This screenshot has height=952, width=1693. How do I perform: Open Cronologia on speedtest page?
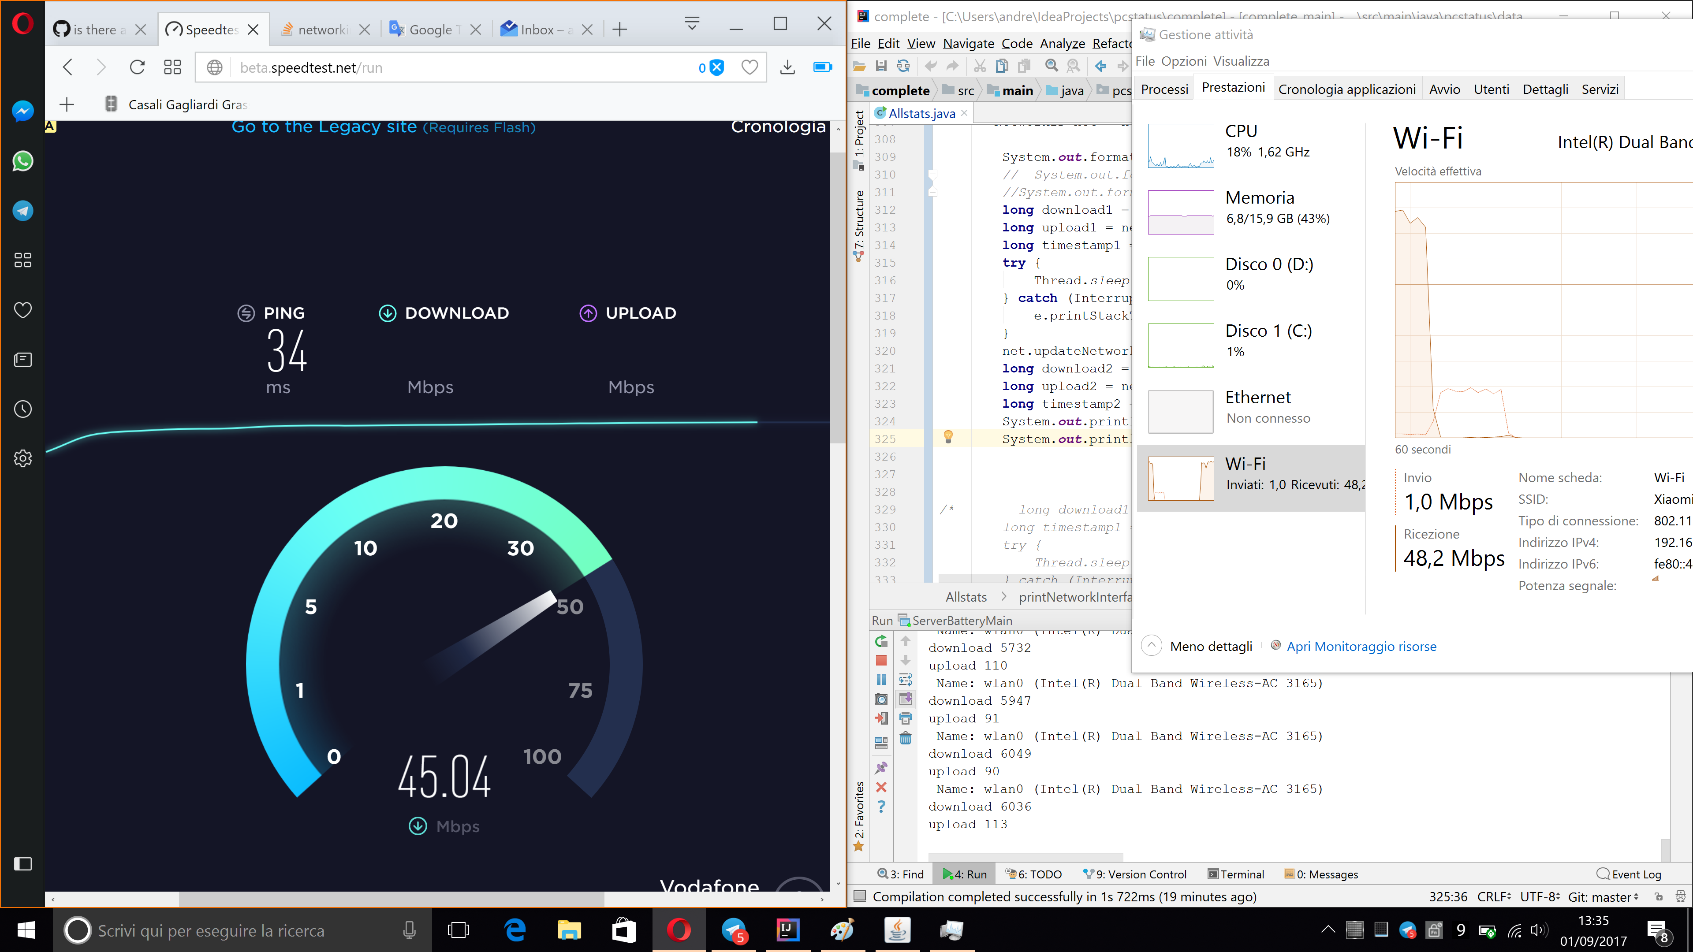coord(778,126)
